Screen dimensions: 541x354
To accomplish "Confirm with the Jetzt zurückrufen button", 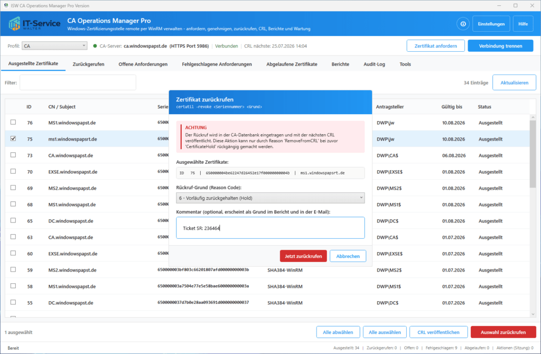I will pos(303,256).
